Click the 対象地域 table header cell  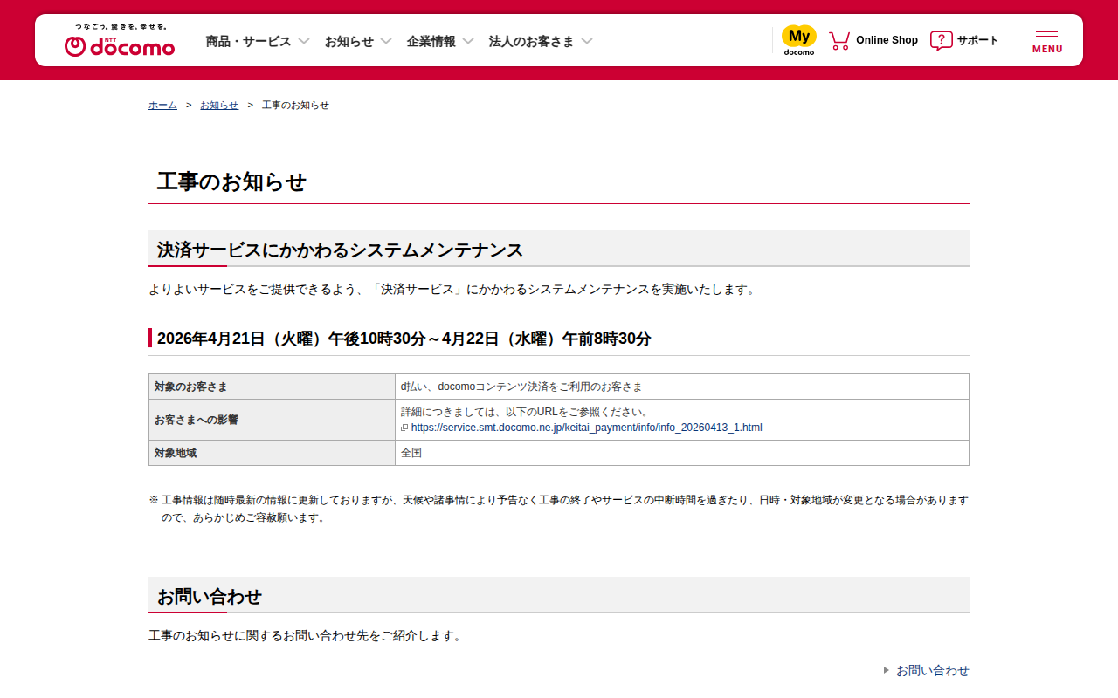point(272,453)
